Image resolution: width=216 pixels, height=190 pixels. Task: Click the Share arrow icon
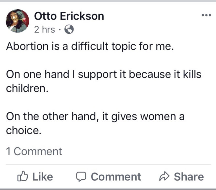(x=165, y=177)
